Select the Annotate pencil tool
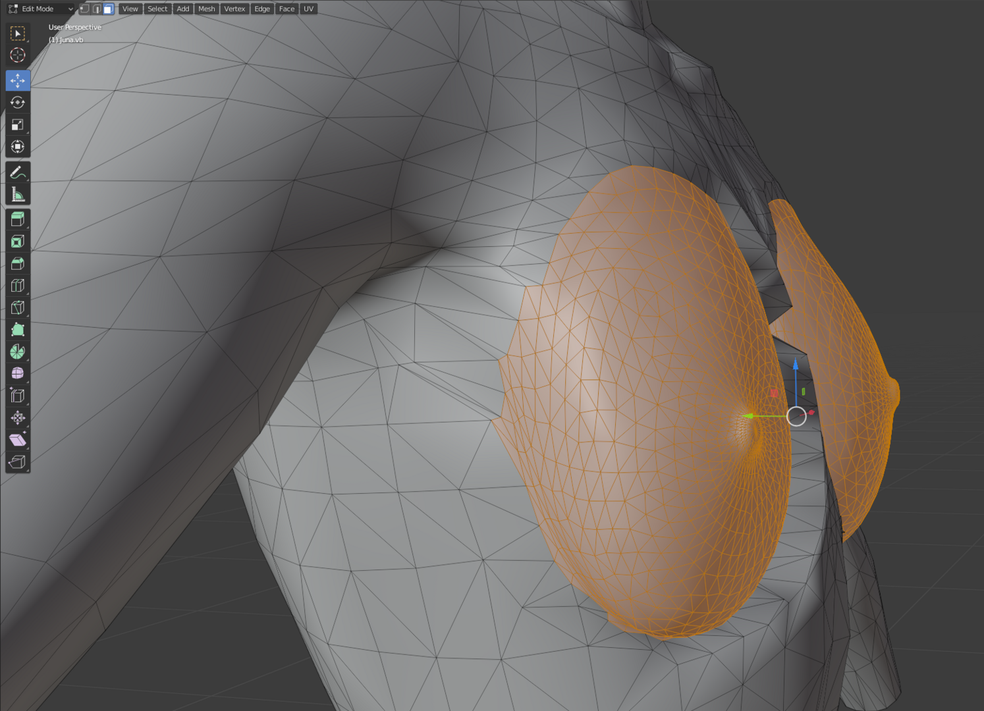This screenshot has height=711, width=984. 18,172
